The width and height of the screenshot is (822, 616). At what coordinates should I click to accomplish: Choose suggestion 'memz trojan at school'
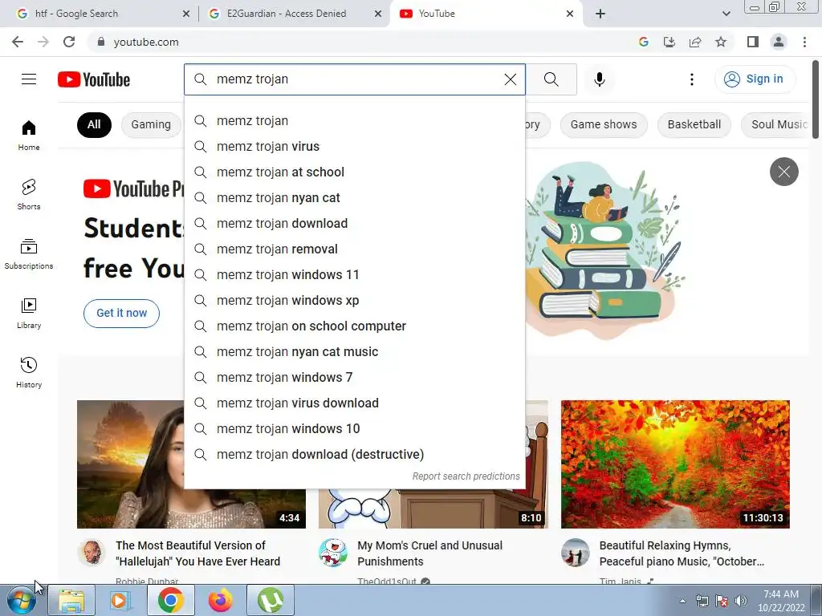[x=354, y=172]
